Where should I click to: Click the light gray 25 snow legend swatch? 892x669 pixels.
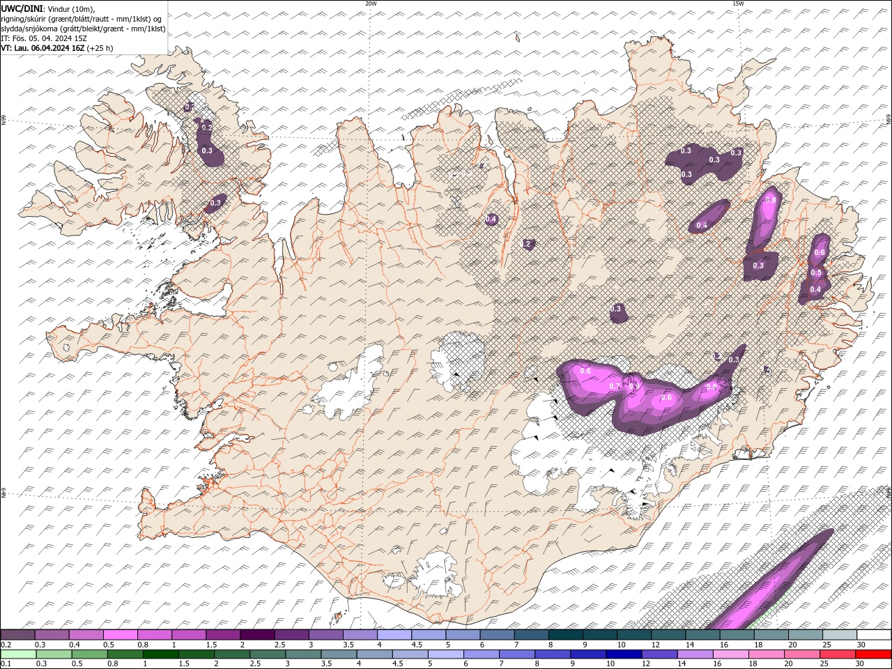[x=840, y=635]
